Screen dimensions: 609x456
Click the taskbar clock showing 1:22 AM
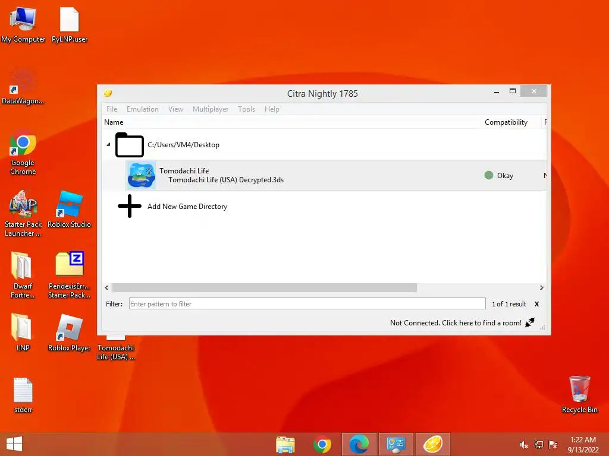coord(583,444)
